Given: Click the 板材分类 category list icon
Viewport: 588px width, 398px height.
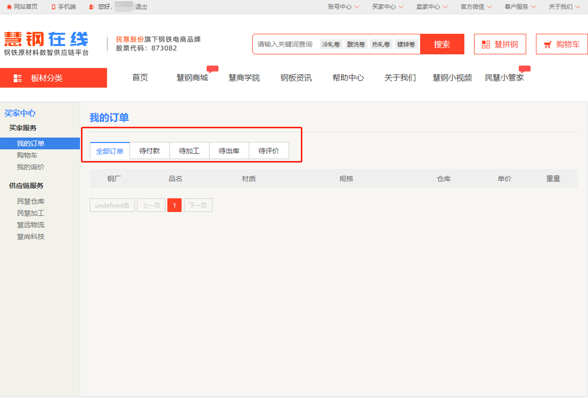Looking at the screenshot, I should [18, 78].
